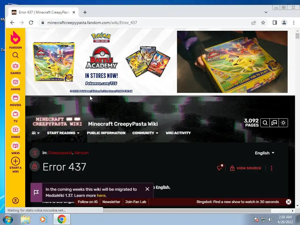Click the Bingebot find a show link
Image resolution: width=300 pixels, height=225 pixels.
(x=238, y=202)
